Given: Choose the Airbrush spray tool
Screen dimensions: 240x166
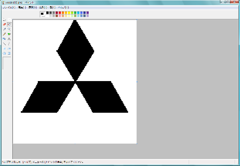Looking at the screenshot, I should (5, 39).
